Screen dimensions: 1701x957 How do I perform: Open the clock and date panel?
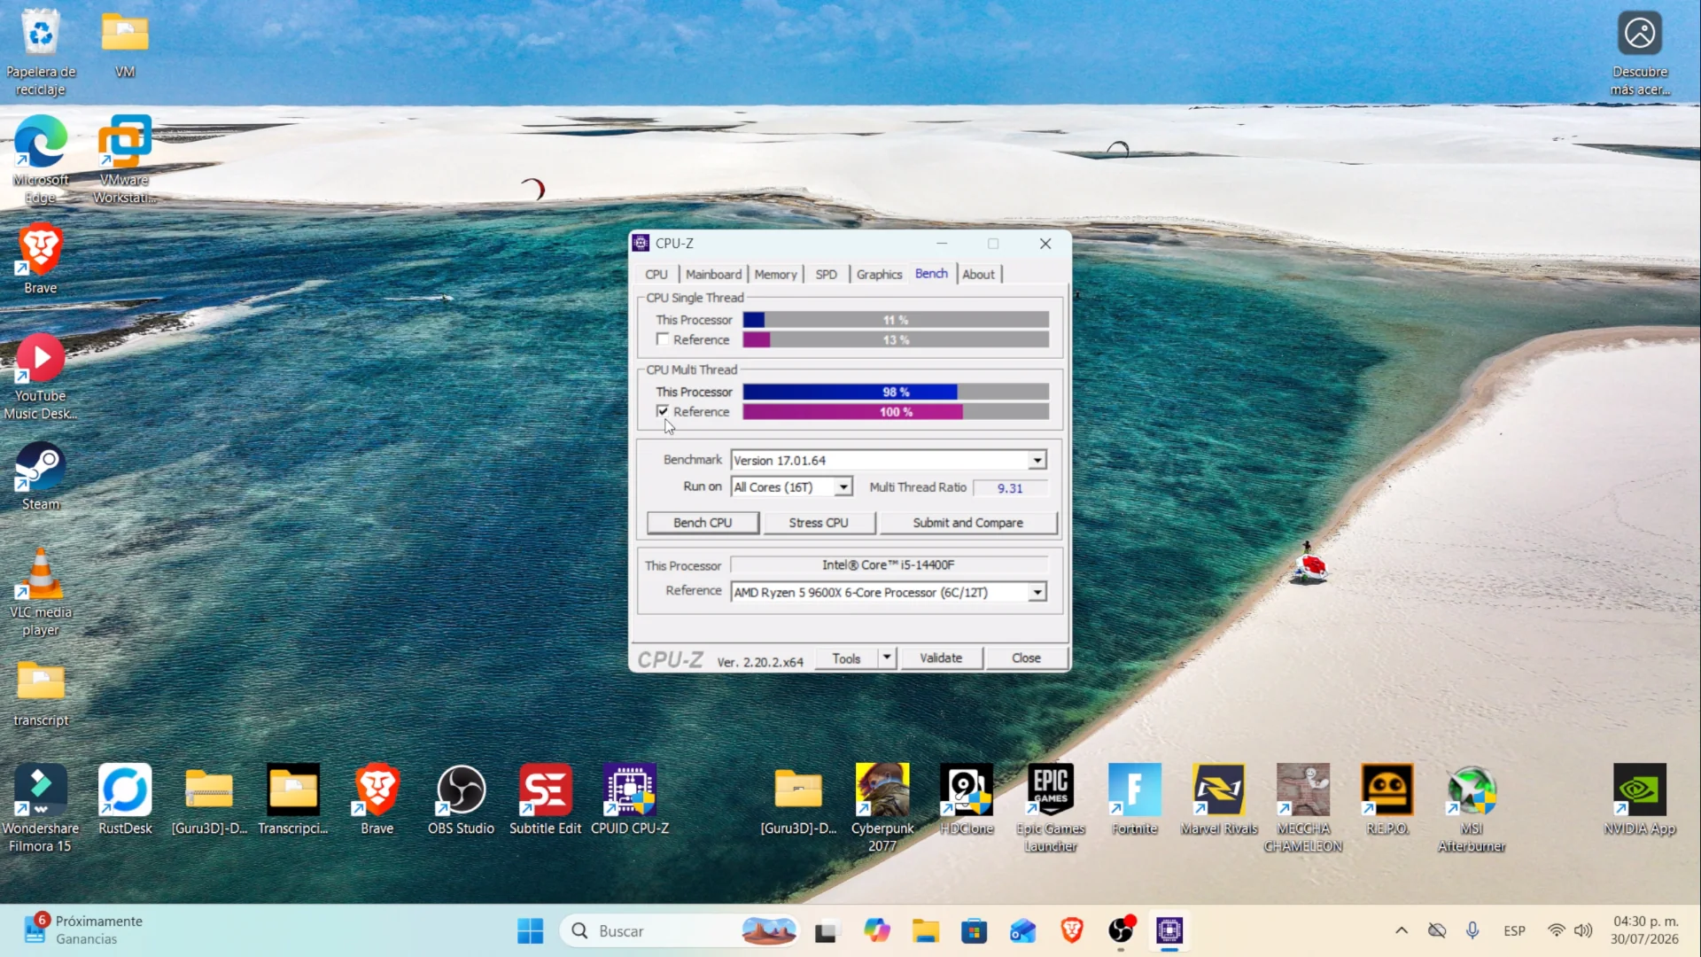tap(1644, 930)
